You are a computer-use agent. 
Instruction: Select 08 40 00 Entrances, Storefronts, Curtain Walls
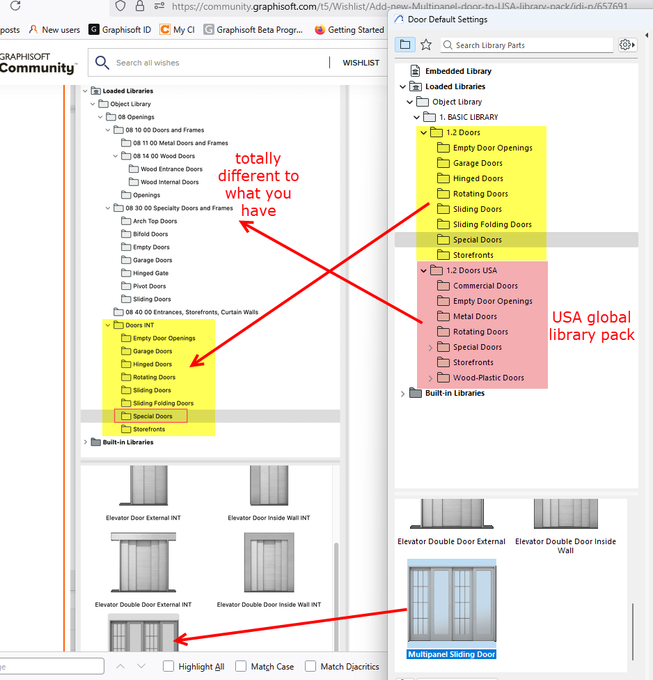click(x=186, y=312)
